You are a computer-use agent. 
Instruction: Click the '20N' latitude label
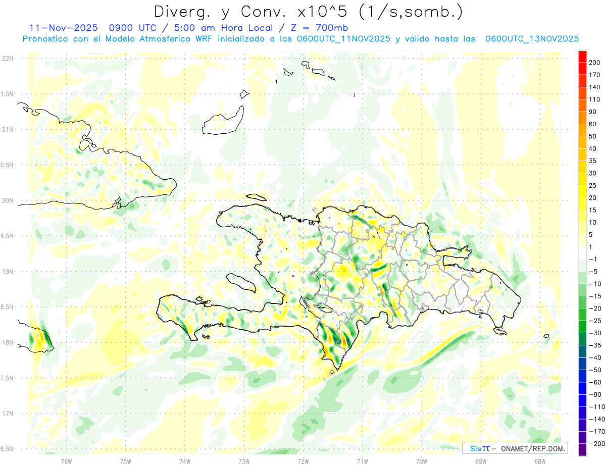(7, 200)
